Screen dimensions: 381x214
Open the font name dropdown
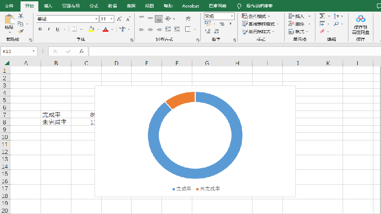[96, 19]
